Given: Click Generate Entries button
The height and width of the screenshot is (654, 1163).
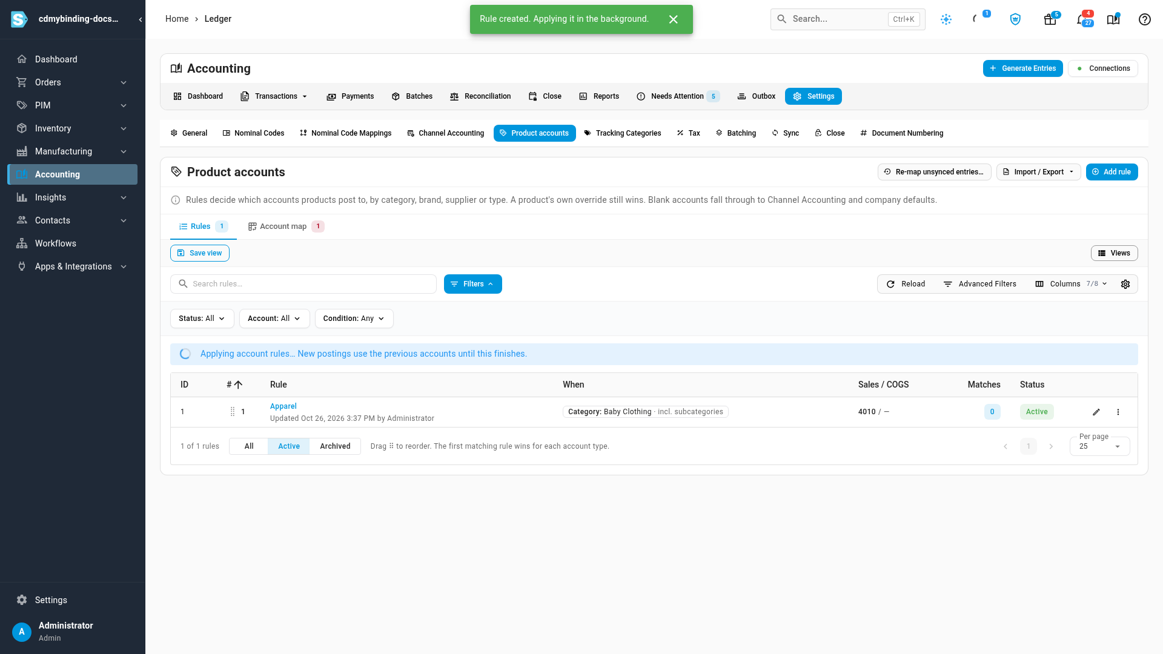Looking at the screenshot, I should pos(1022,68).
